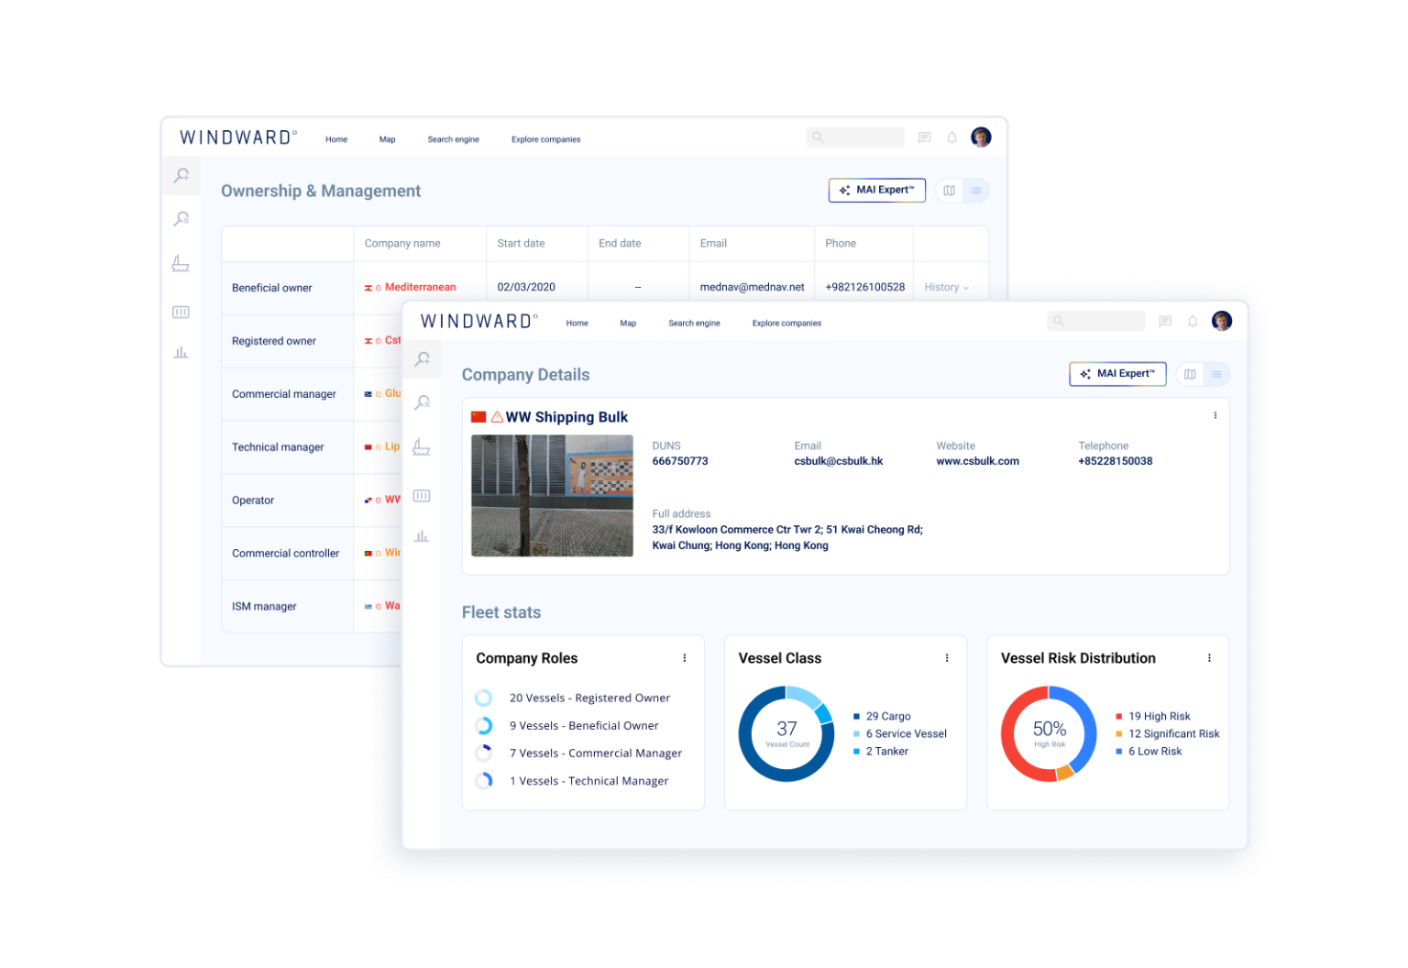The width and height of the screenshot is (1408, 968).
Task: Launch MAI Expert
Action: click(x=1117, y=374)
